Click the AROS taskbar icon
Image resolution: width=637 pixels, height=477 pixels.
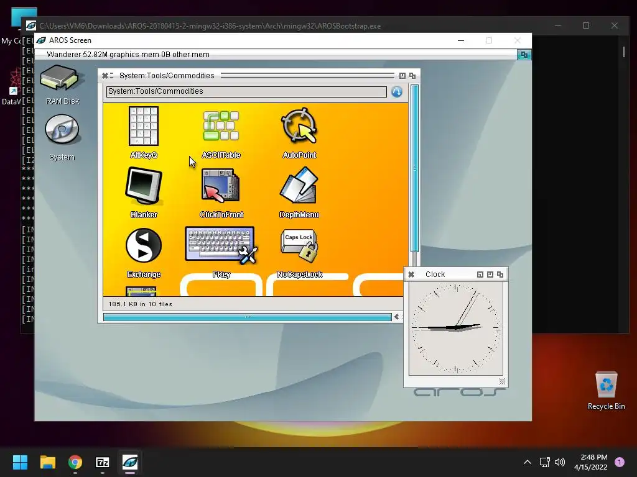(130, 462)
